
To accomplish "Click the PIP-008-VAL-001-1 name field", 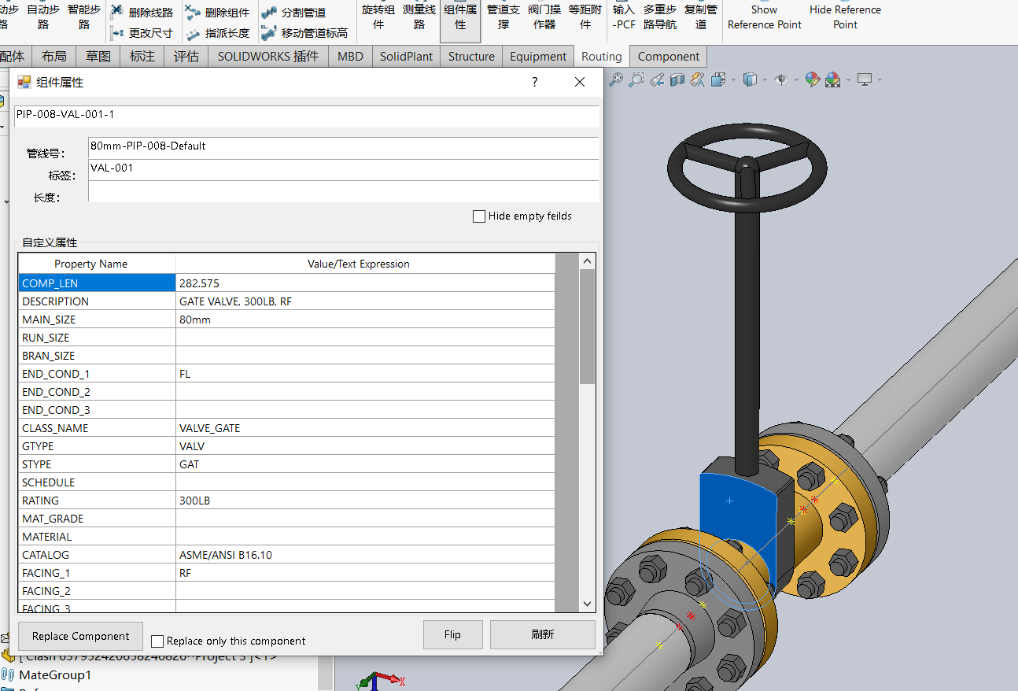I will coord(307,116).
